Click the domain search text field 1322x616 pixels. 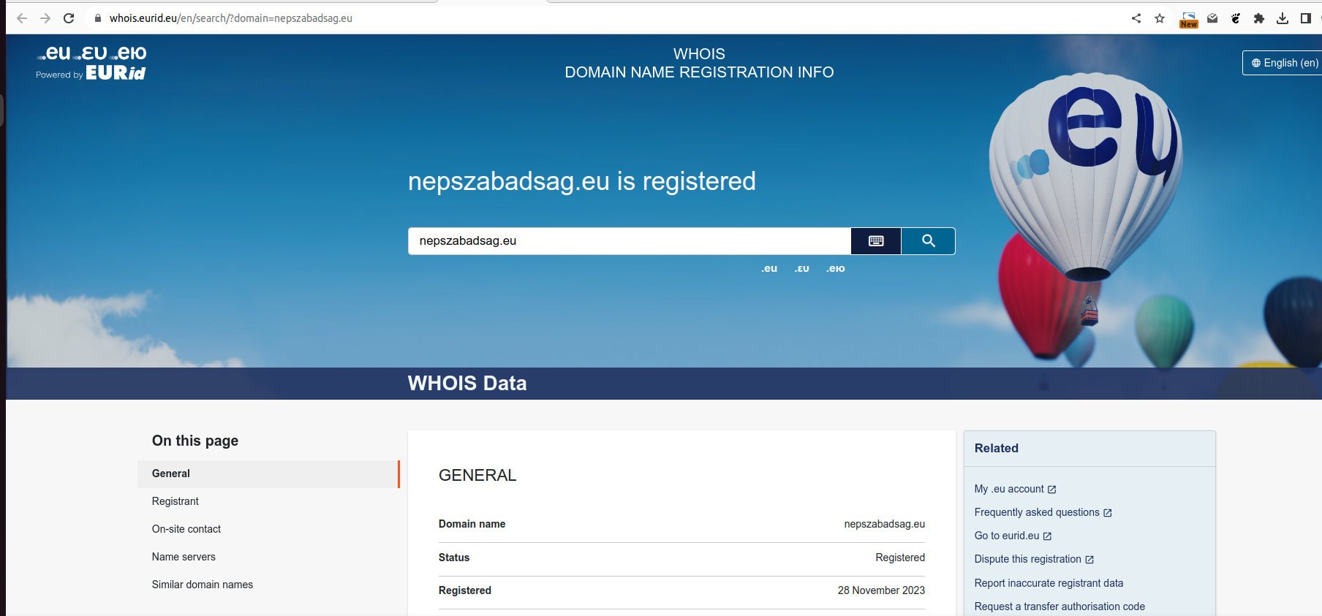click(629, 241)
